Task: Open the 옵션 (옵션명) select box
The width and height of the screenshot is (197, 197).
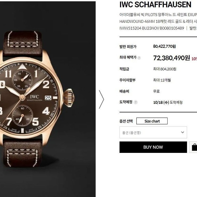Action: click(153, 132)
